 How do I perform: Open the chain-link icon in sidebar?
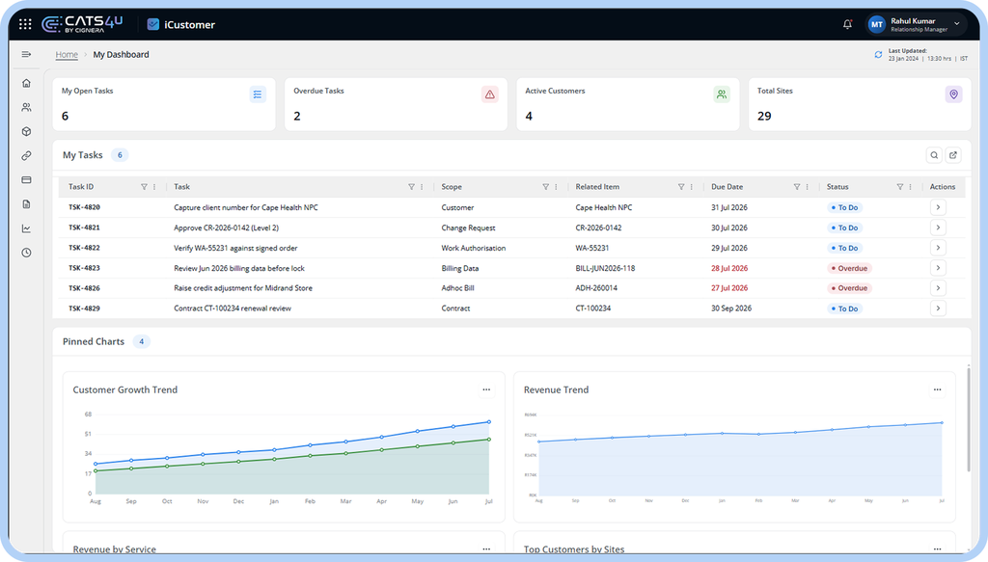tap(26, 155)
